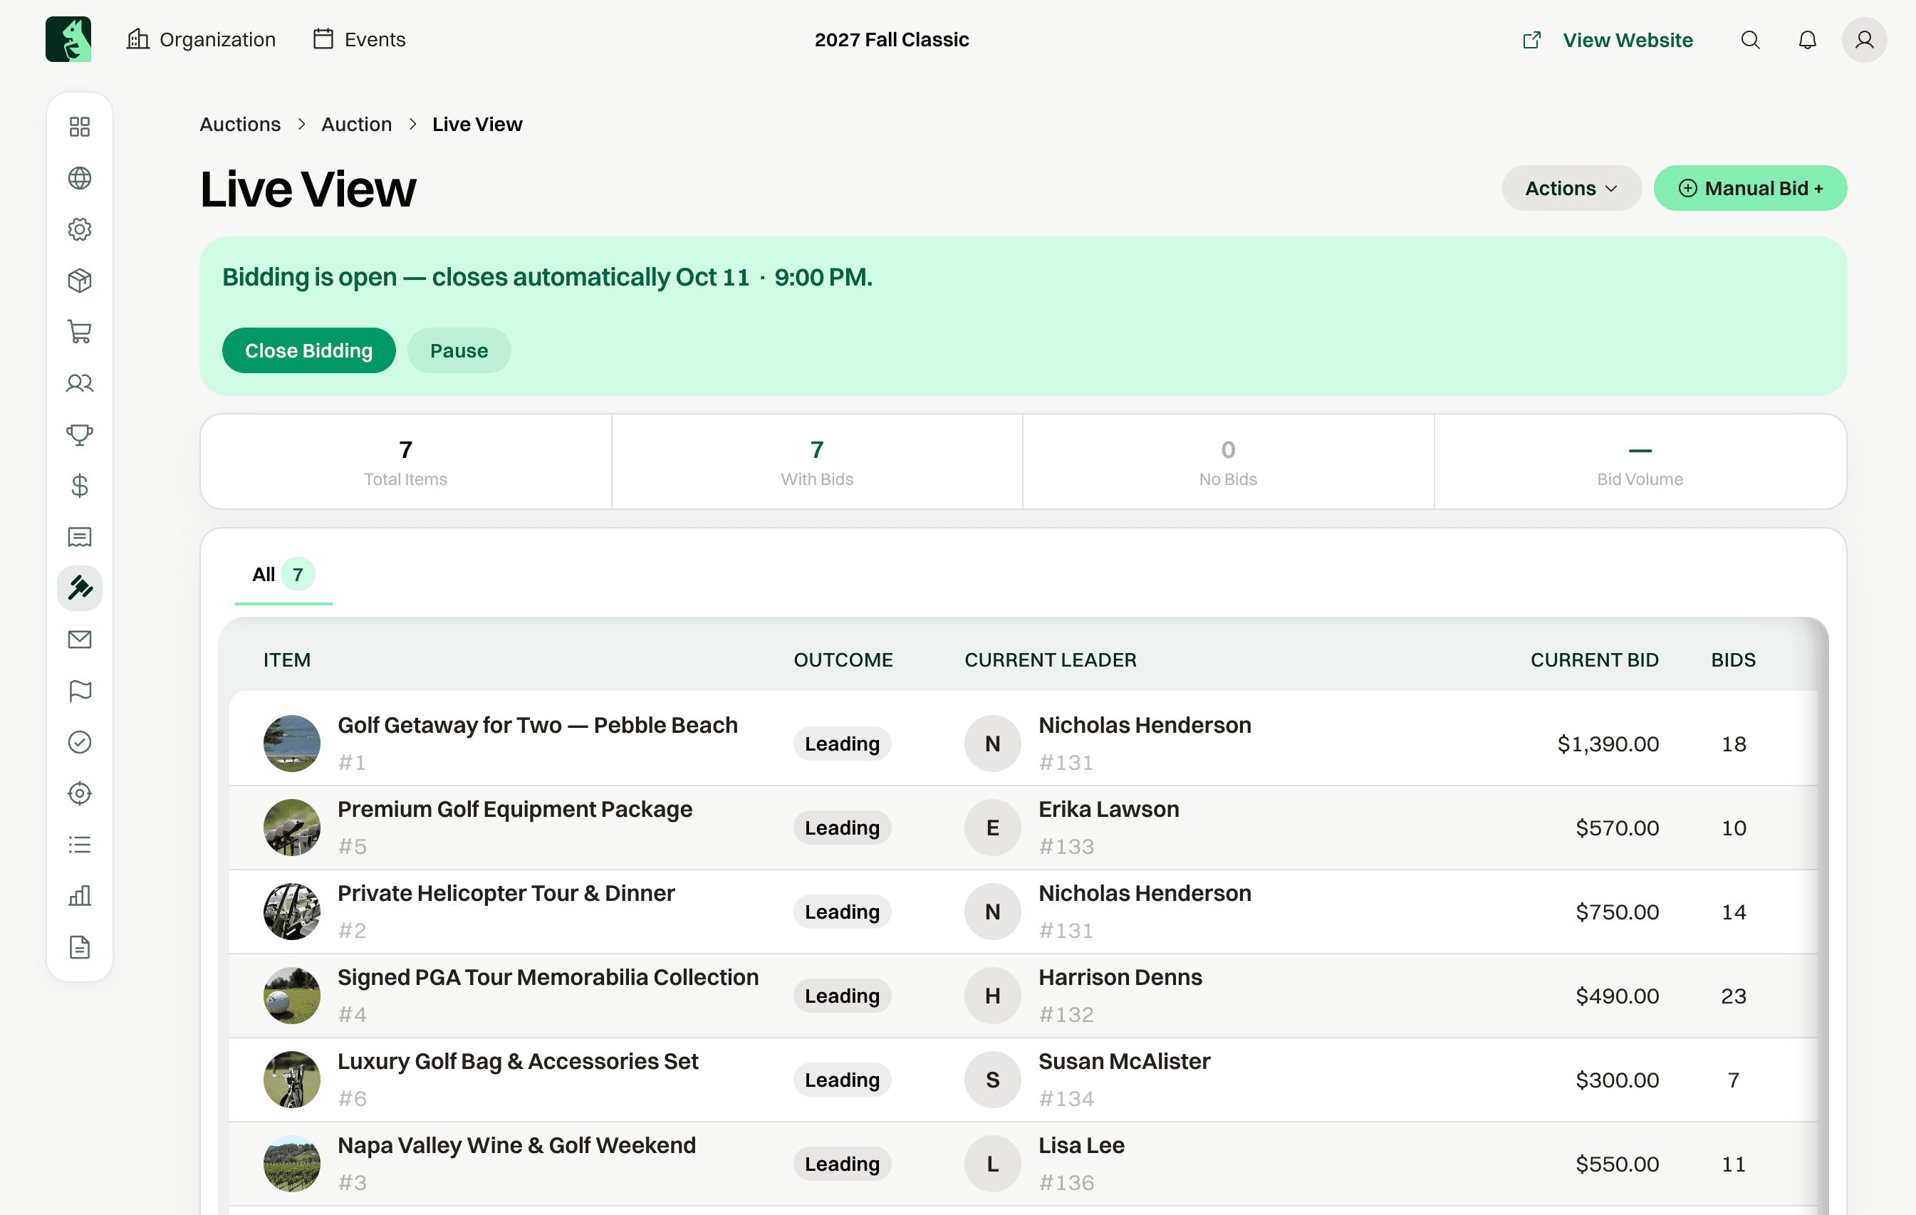1916x1215 pixels.
Task: Open the Events menu
Action: pos(360,40)
